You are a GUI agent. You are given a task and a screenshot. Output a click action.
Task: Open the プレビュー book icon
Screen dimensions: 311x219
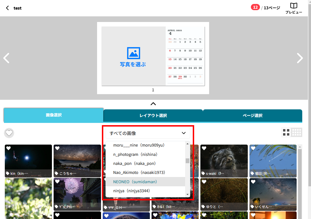pos(294,6)
